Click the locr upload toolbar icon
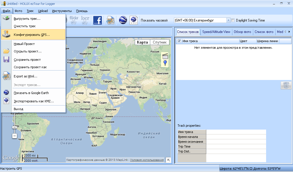This screenshot has height=172, width=293. (x=85, y=20)
